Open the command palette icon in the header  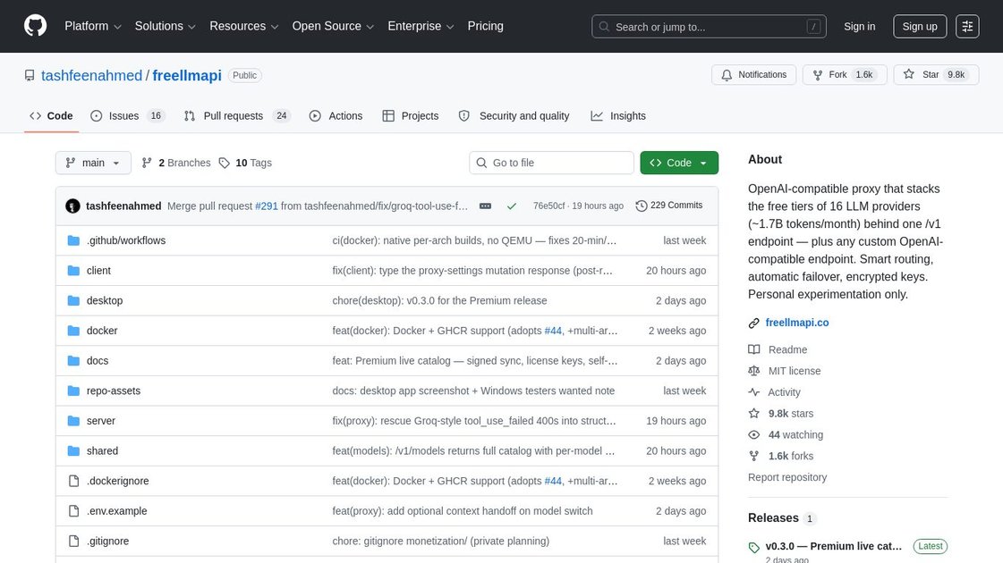point(967,26)
